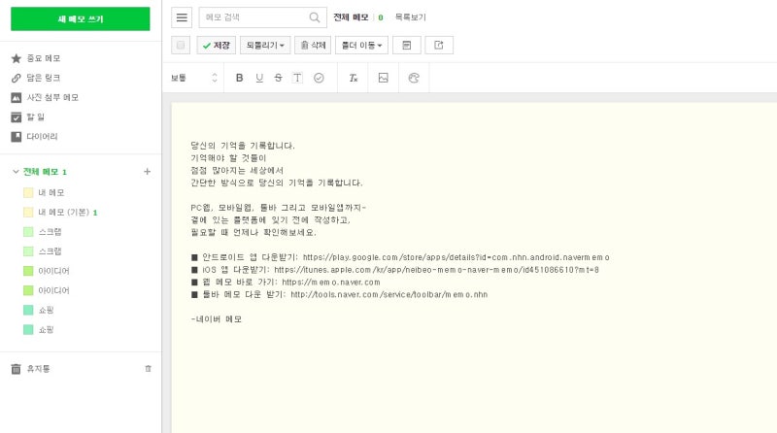
Task: Click the 새 메모 쓰기 button
Action: [x=81, y=18]
